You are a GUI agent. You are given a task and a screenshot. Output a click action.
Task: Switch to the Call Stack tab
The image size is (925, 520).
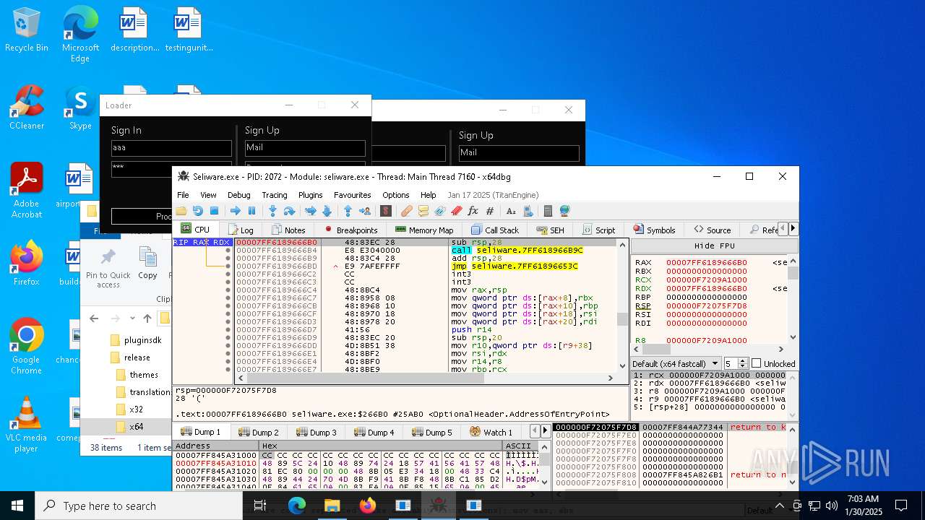(495, 230)
